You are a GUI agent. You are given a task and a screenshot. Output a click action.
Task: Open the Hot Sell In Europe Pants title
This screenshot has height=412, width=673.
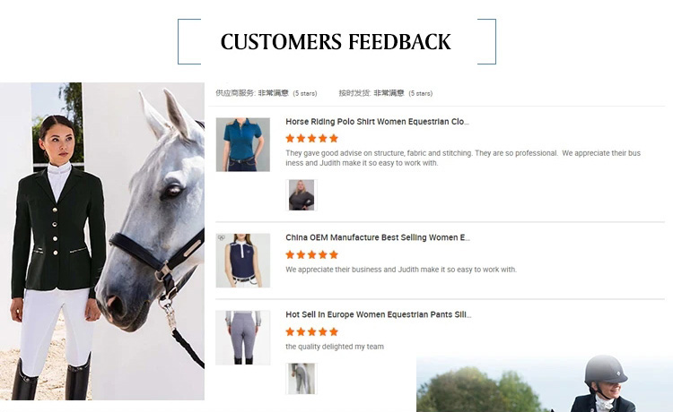click(x=378, y=314)
